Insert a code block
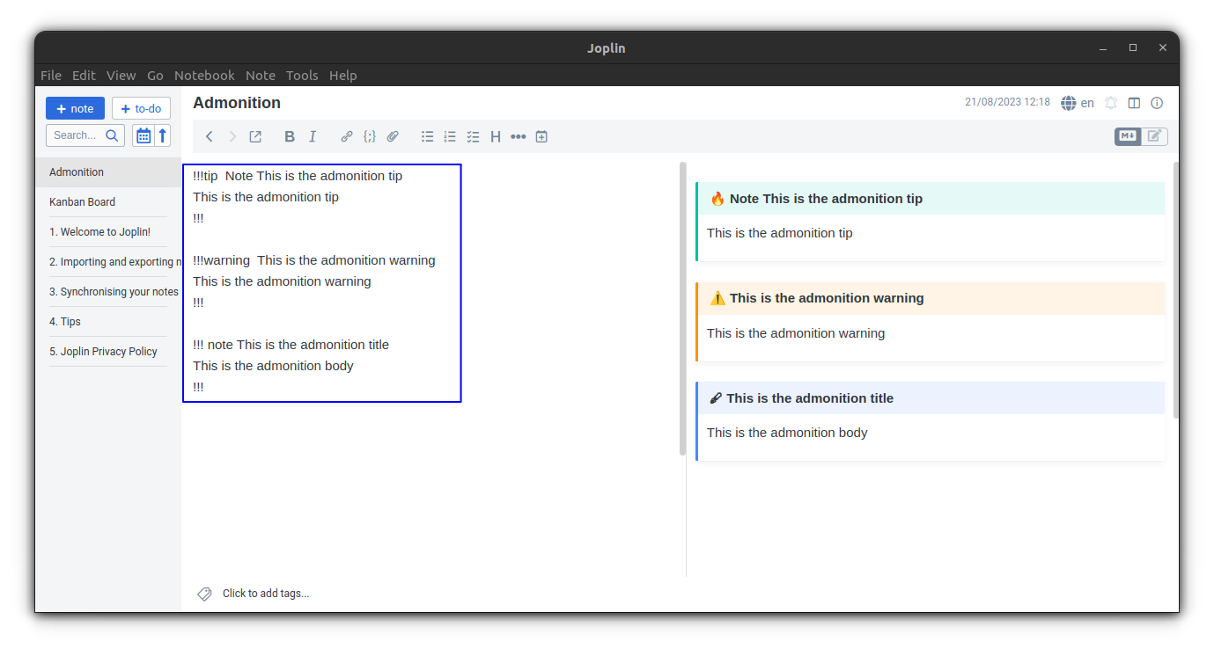Screen dimensions: 1214x649 click(370, 136)
